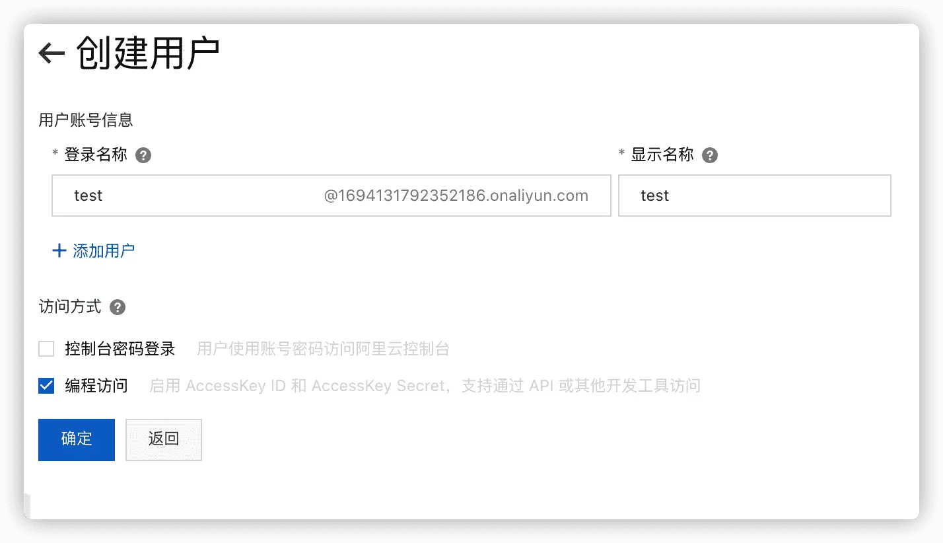Screen dimensions: 943x543
Task: Click the 添加用户 link text
Action: tap(104, 250)
